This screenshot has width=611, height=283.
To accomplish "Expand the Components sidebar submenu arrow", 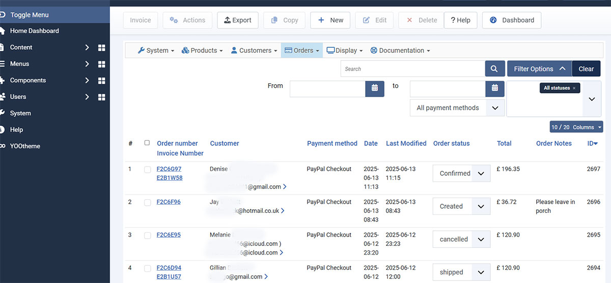I will click(x=87, y=81).
